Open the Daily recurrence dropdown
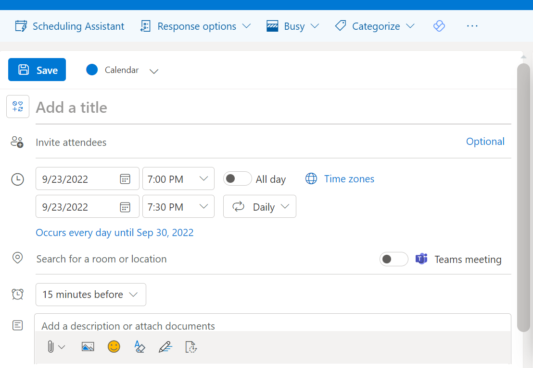Screen dimensions: 533x368 click(x=259, y=206)
